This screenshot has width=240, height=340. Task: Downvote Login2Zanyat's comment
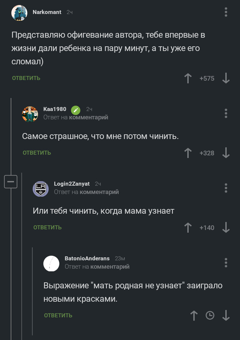pyautogui.click(x=226, y=227)
